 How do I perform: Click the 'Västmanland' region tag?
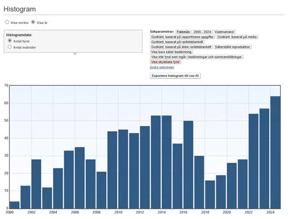(x=224, y=31)
